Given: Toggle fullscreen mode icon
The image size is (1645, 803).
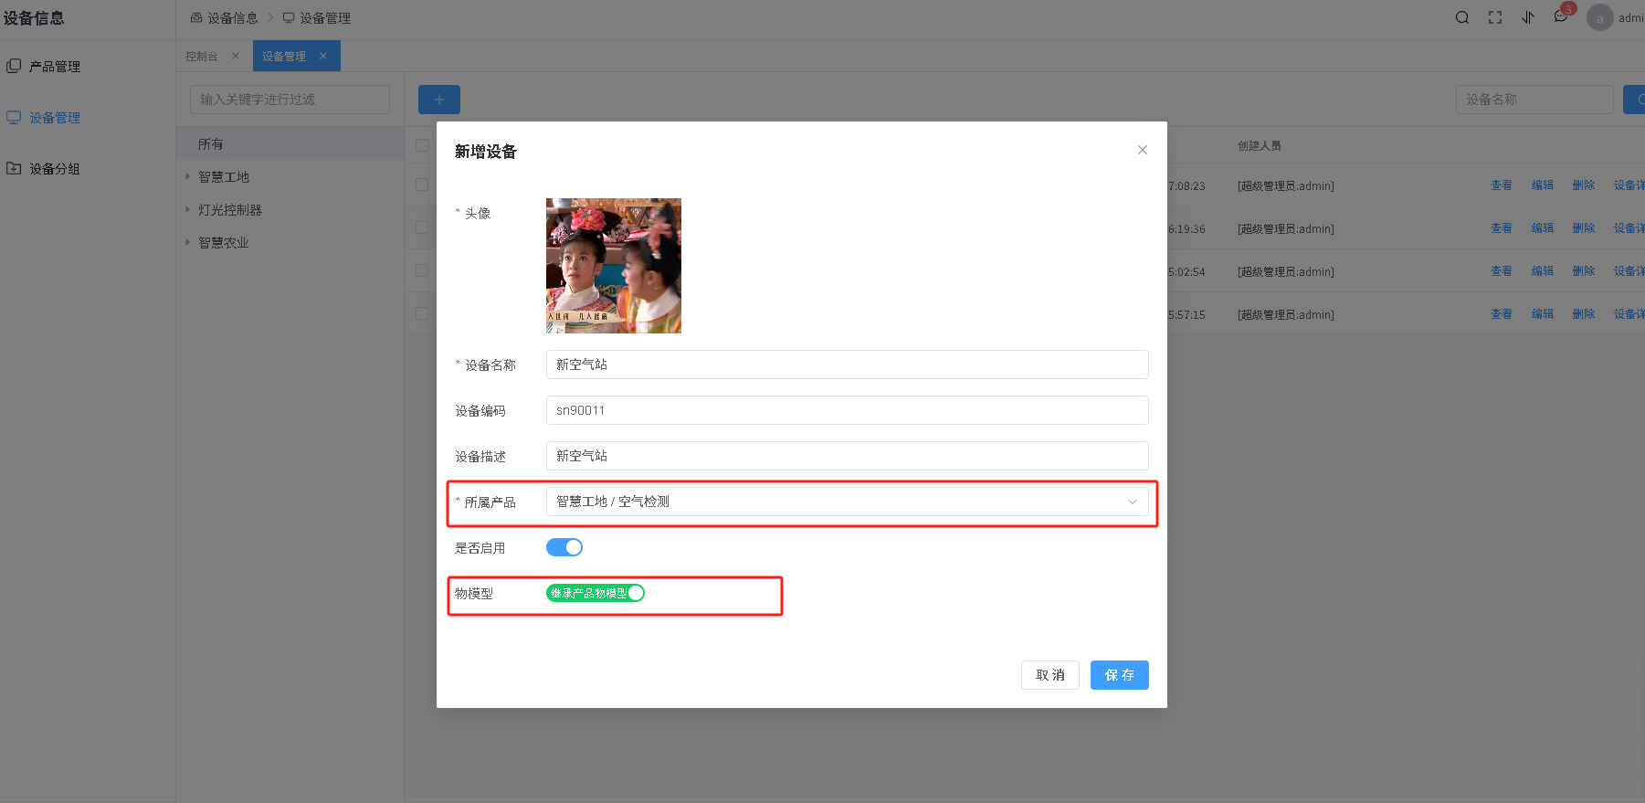Looking at the screenshot, I should [1494, 17].
